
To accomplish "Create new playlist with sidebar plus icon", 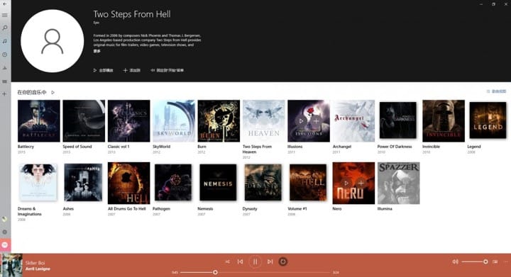I will 4,94.
